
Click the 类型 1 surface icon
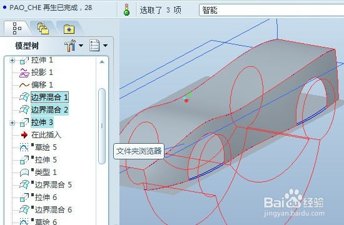[24, 172]
